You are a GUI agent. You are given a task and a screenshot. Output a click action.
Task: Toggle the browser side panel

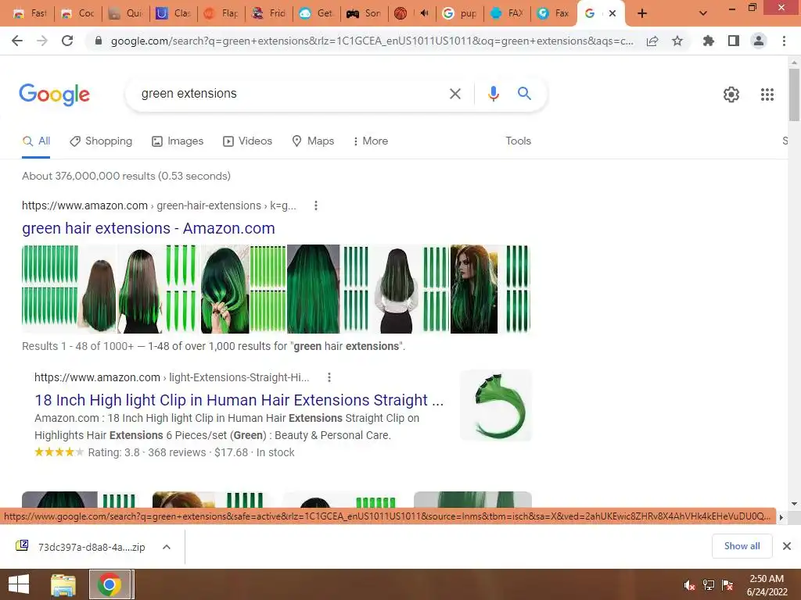point(734,41)
